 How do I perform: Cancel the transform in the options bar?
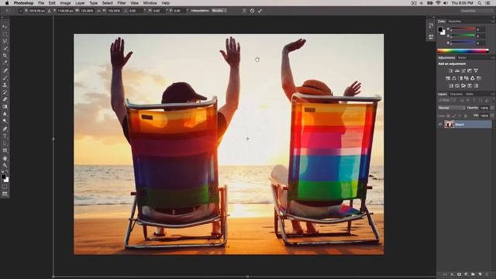(x=252, y=11)
